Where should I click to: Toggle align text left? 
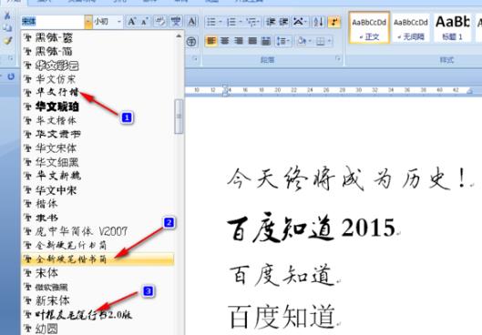(211, 41)
